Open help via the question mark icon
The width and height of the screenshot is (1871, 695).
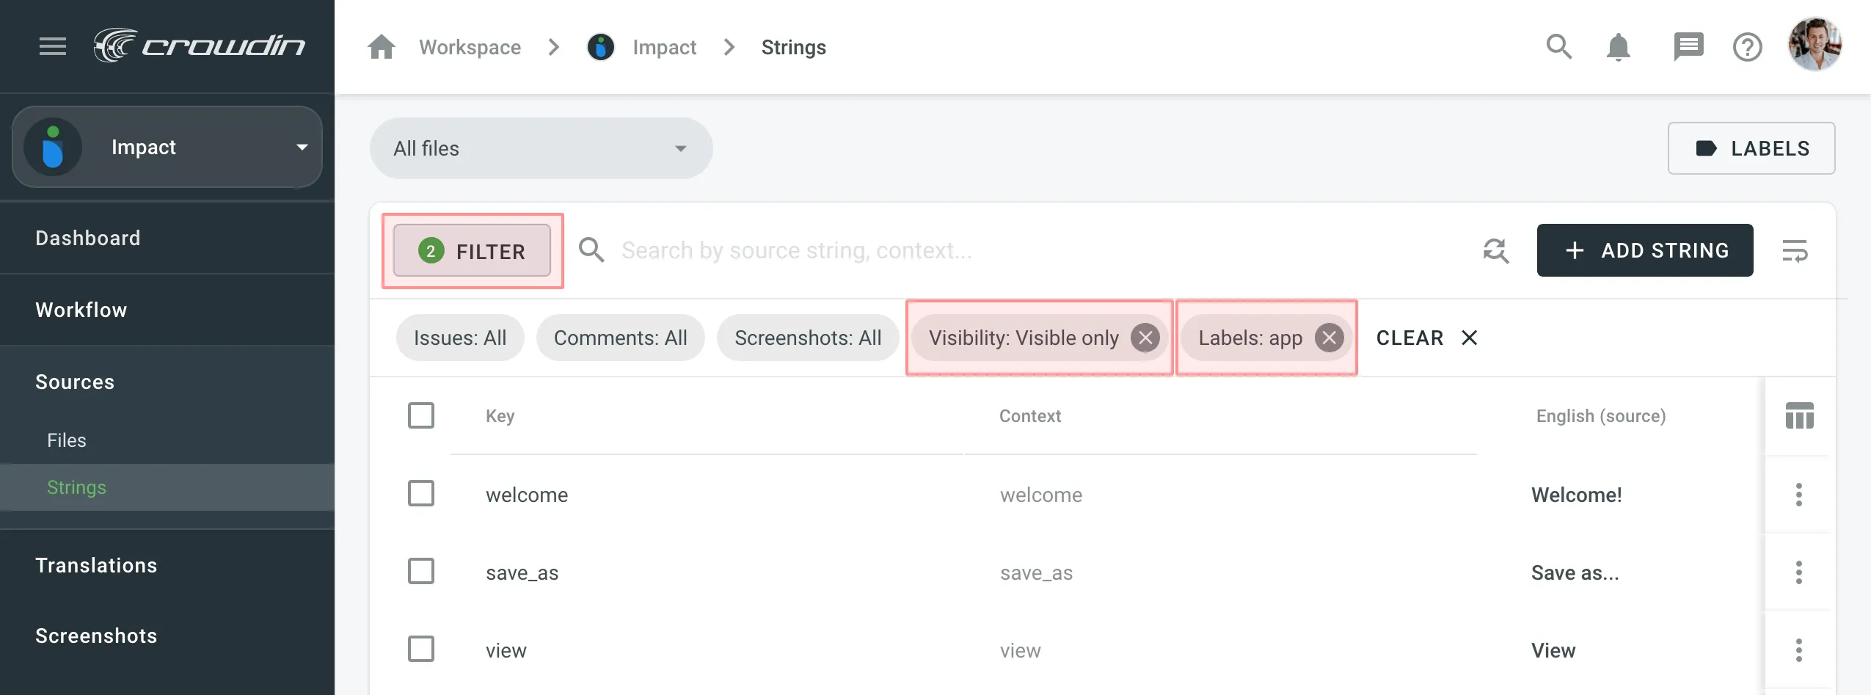pyautogui.click(x=1748, y=46)
